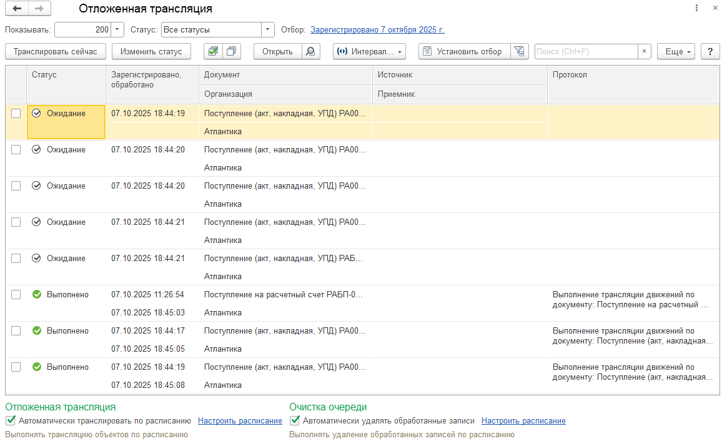727x446 pixels.
Task: Expand the Статус dropdown list
Action: 268,30
